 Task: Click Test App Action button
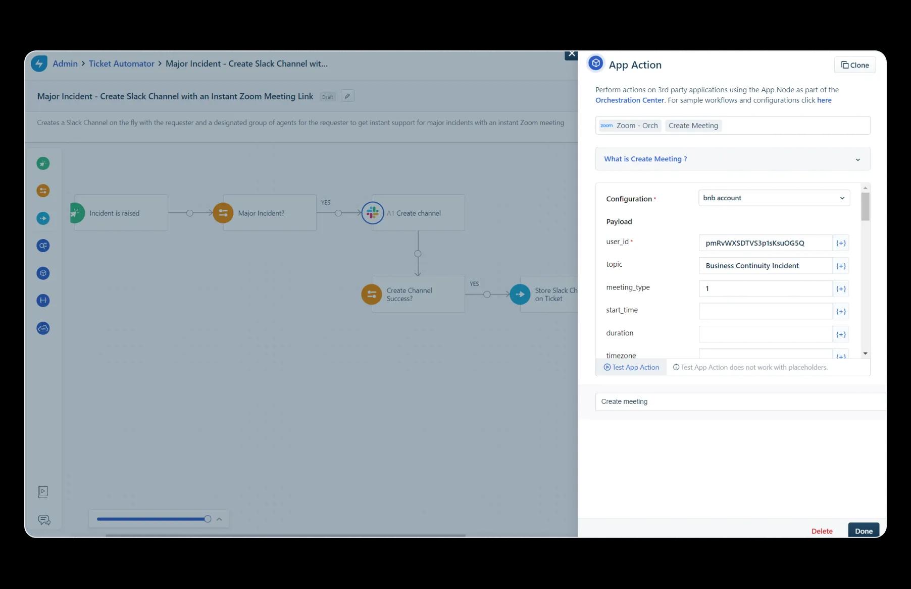pyautogui.click(x=631, y=367)
